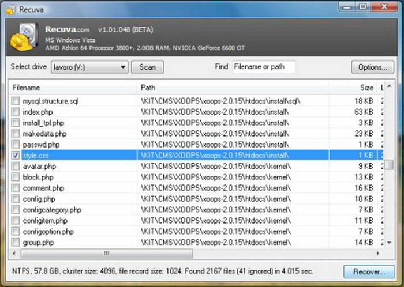Image resolution: width=404 pixels, height=287 pixels.
Task: Click the Recover button
Action: click(x=369, y=271)
